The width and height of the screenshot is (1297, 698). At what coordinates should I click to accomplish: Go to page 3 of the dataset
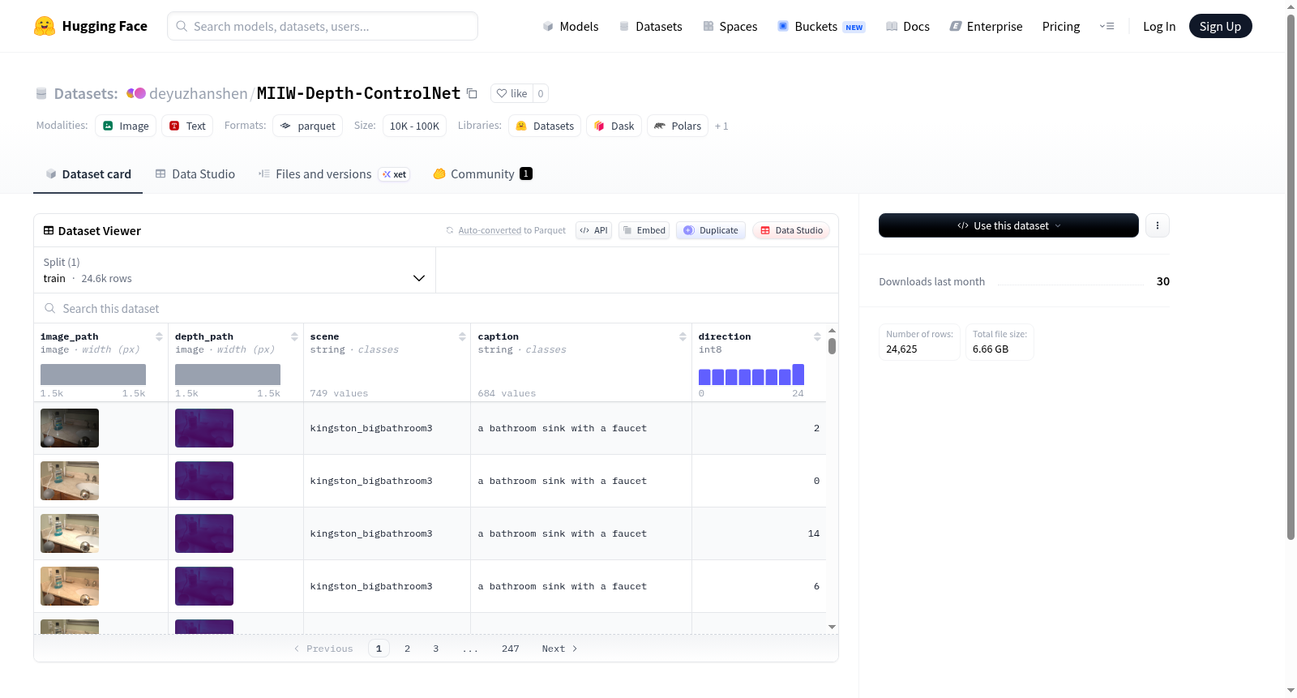pos(436,649)
